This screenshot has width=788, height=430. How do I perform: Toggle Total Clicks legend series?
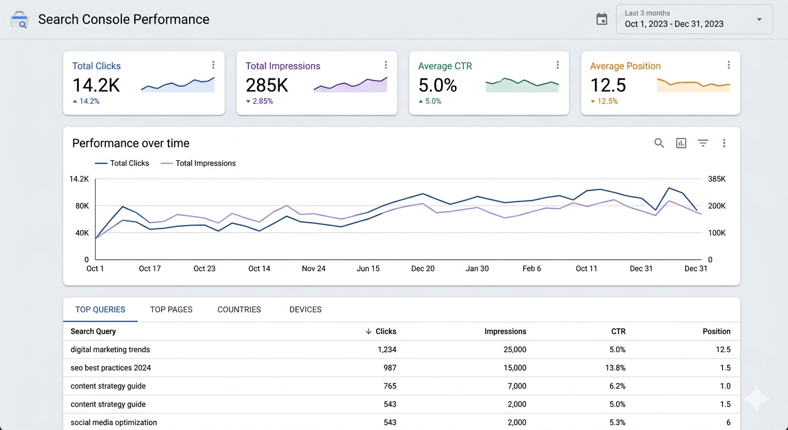(x=122, y=163)
